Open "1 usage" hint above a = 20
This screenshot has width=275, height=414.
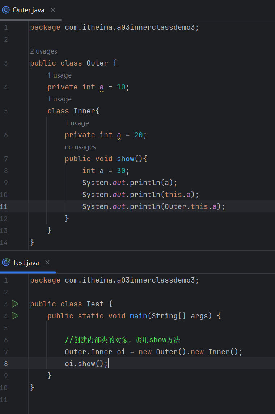point(77,123)
